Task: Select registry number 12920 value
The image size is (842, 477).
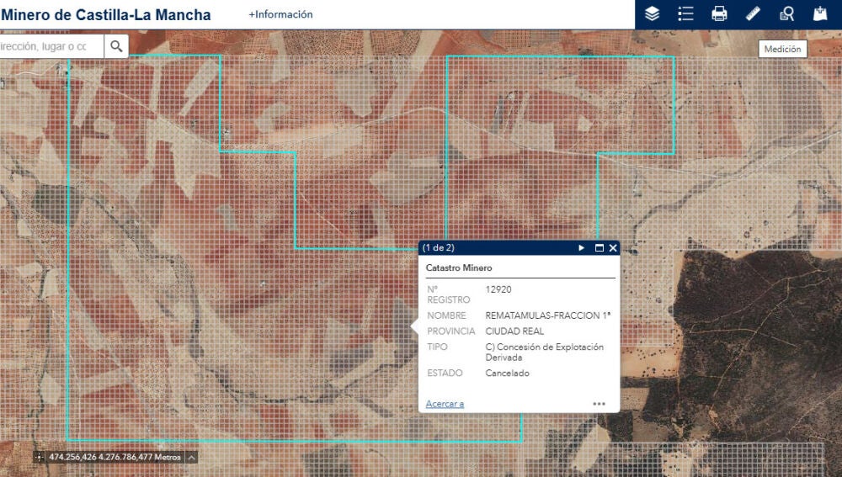Action: 498,289
